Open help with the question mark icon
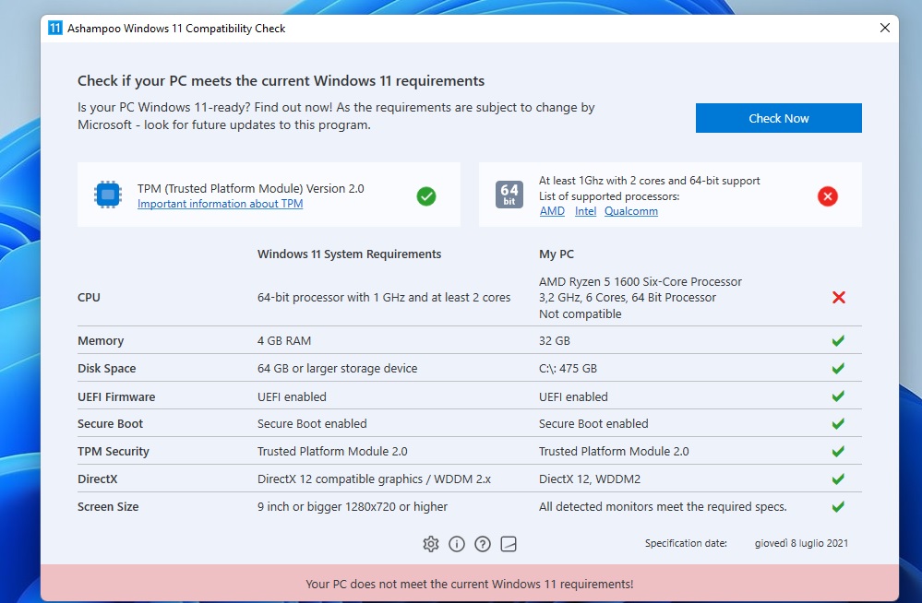Screen dimensions: 922x603 point(483,544)
